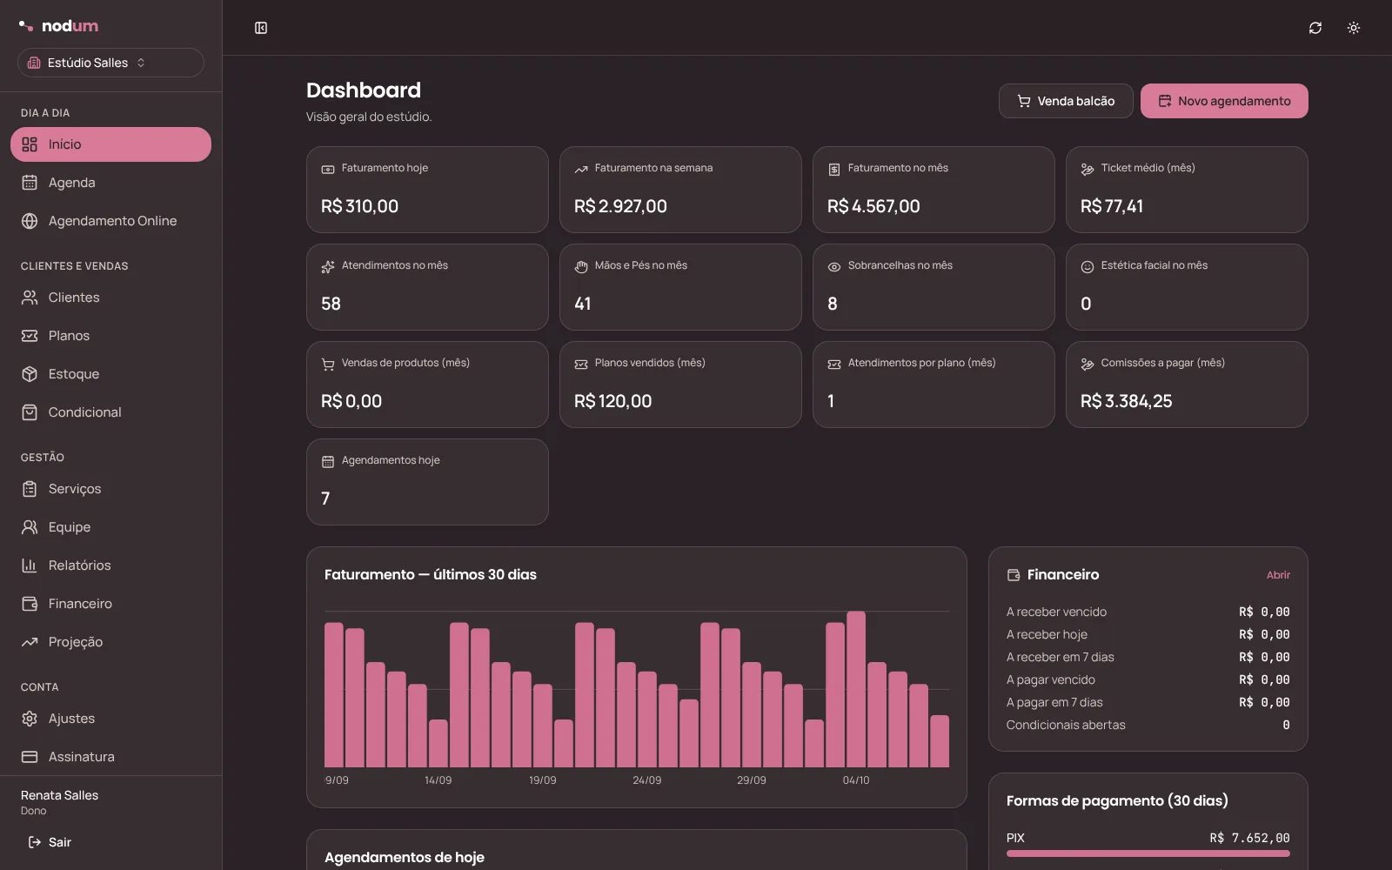Open the Estúdio Salles studio switcher
The image size is (1392, 870).
pos(110,63)
